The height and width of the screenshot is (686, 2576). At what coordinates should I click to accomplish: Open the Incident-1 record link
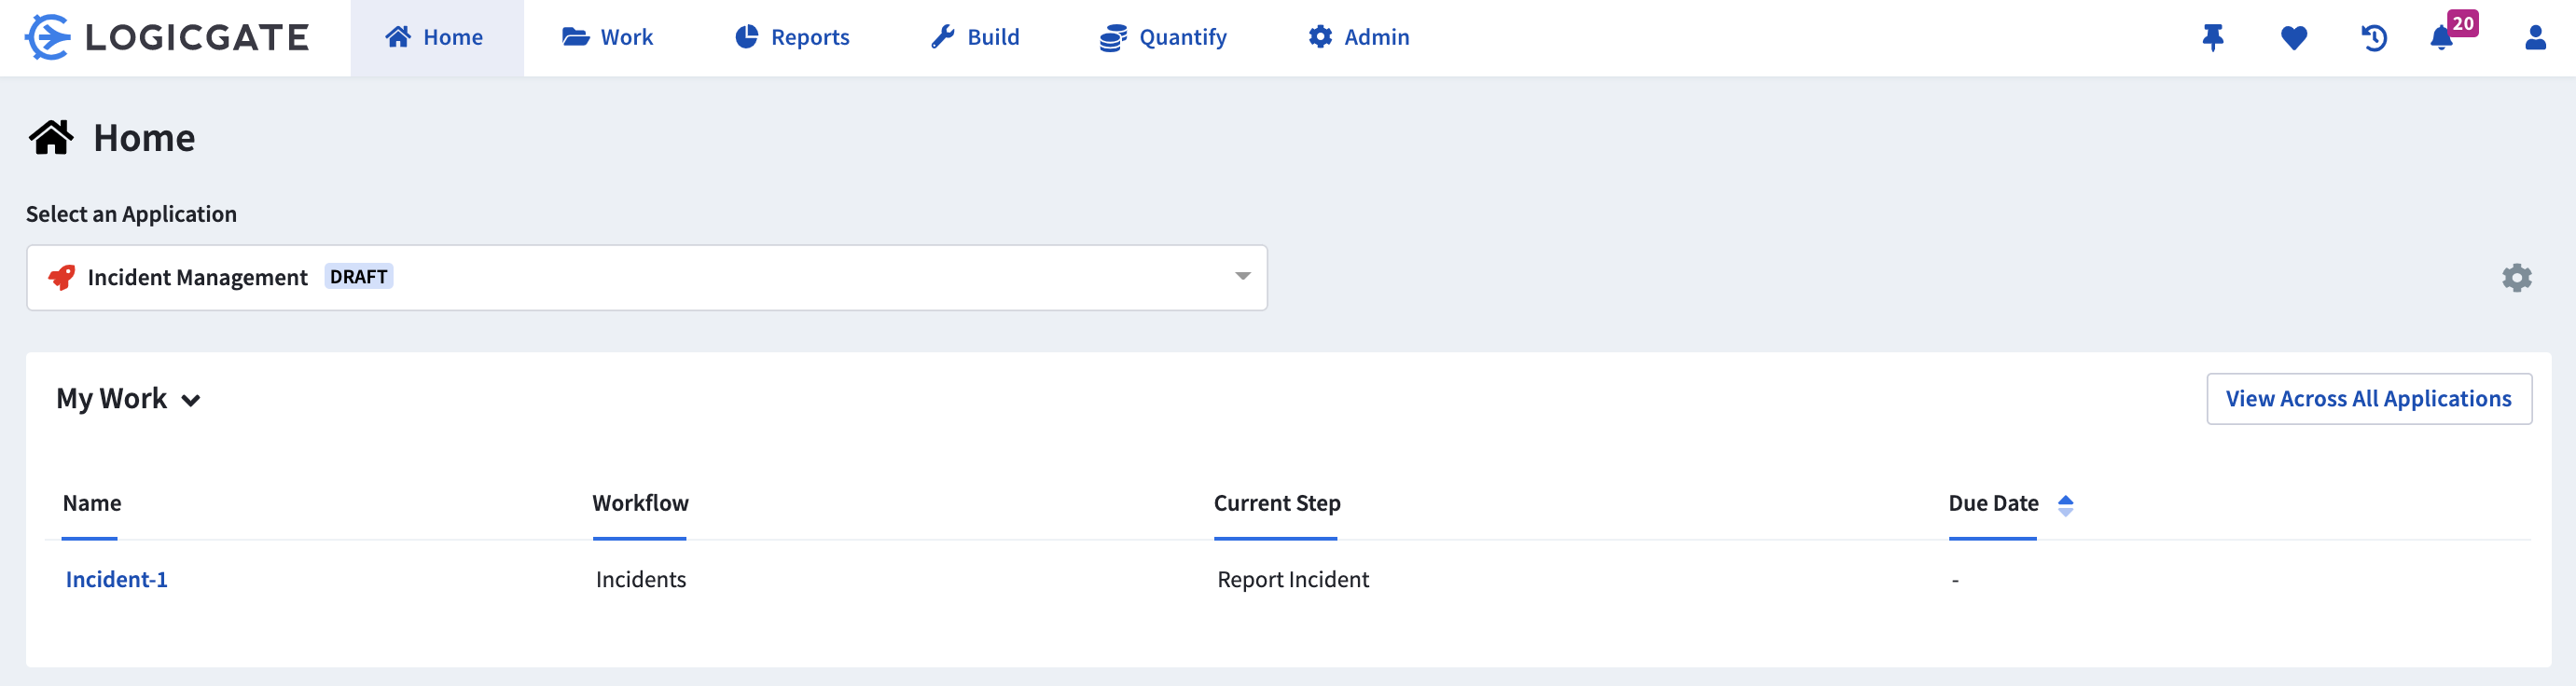(x=116, y=579)
